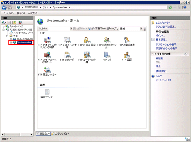Click the エクスプローラー link
The image size is (191, 142).
coord(163,23)
